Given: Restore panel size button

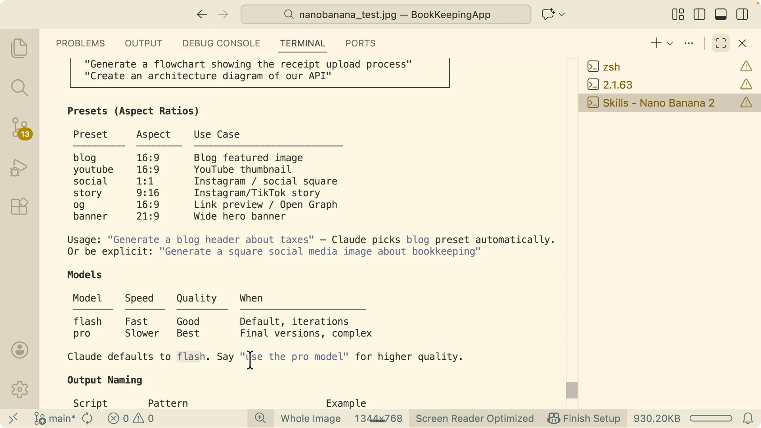Looking at the screenshot, I should point(721,43).
